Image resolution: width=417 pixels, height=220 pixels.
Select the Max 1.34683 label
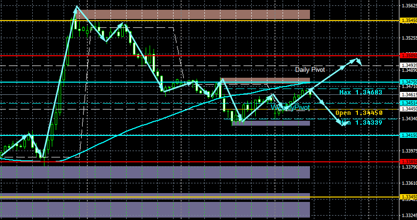click(361, 92)
